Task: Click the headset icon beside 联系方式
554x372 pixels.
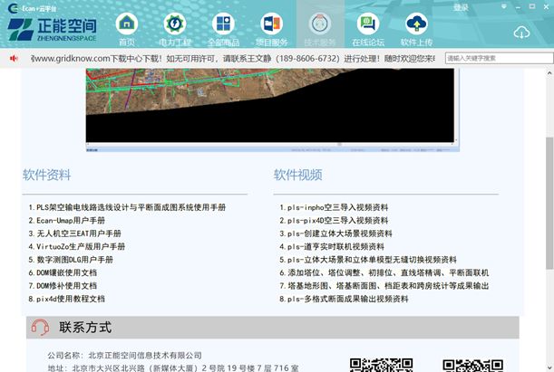Action: (x=40, y=328)
